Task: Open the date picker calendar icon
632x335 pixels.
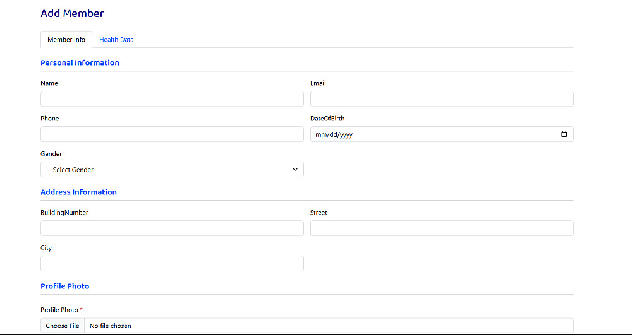Action: pyautogui.click(x=564, y=134)
